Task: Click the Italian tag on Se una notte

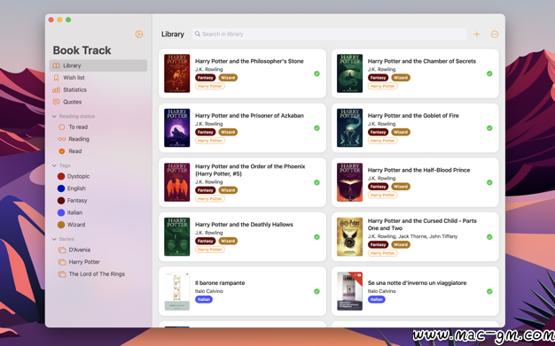Action: [376, 299]
